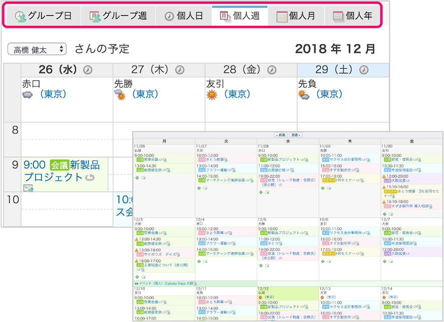Open the 高橋 健太 user dropdown
Image resolution: width=444 pixels, height=322 pixels.
[37, 49]
